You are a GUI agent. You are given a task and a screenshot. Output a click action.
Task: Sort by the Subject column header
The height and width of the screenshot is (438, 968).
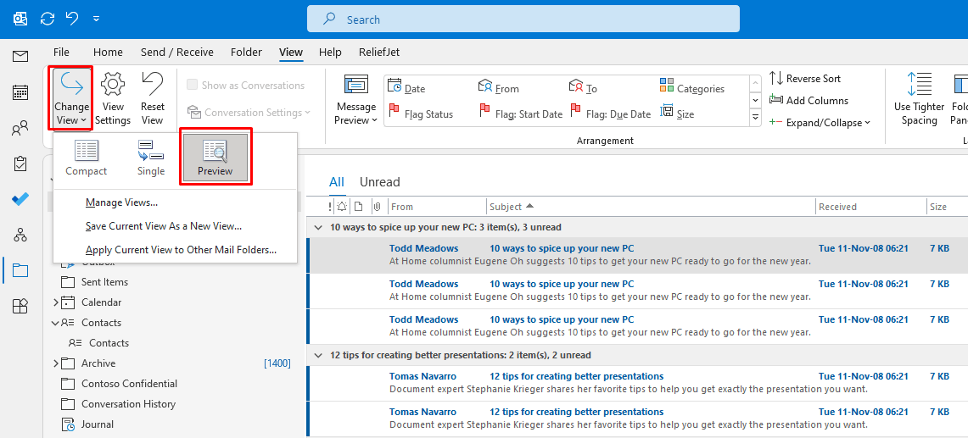pos(651,207)
